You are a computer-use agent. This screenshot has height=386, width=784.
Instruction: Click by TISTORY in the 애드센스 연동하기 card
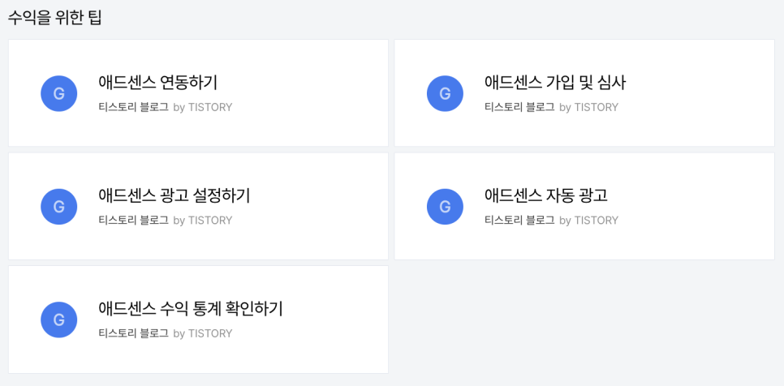(x=203, y=107)
